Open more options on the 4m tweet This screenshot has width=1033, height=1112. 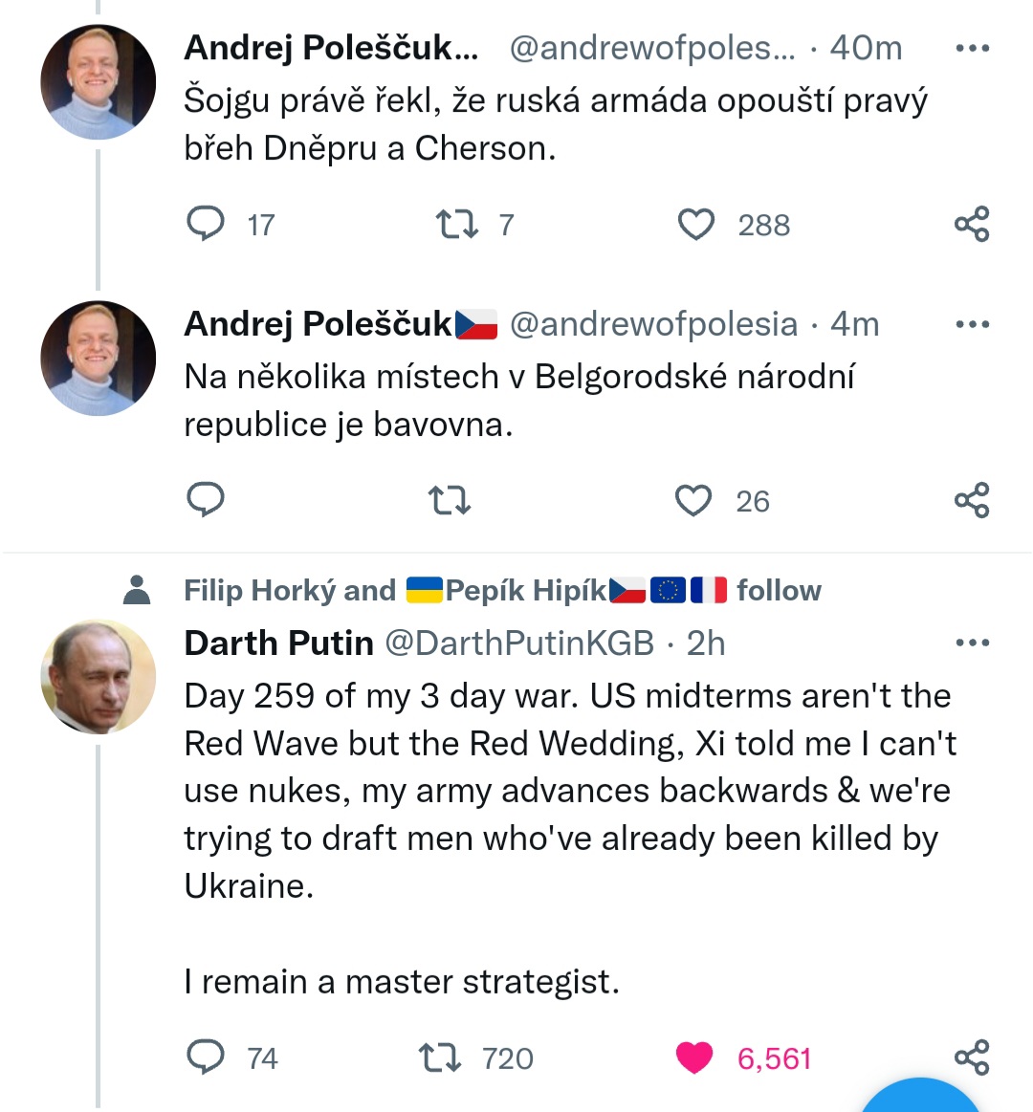click(x=972, y=324)
